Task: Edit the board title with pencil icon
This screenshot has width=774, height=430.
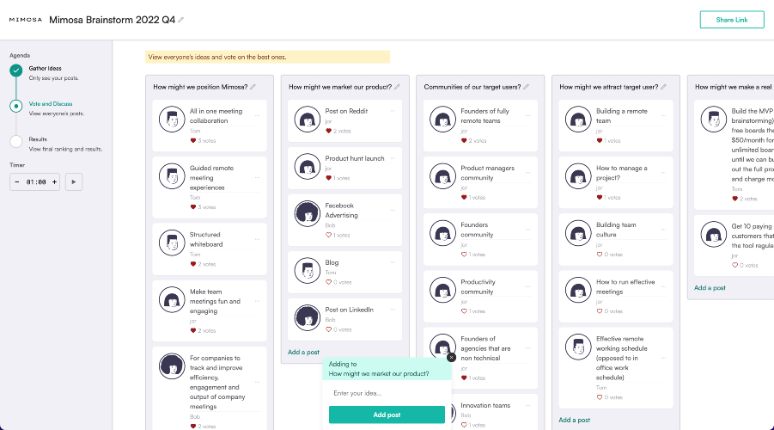Action: 181,20
